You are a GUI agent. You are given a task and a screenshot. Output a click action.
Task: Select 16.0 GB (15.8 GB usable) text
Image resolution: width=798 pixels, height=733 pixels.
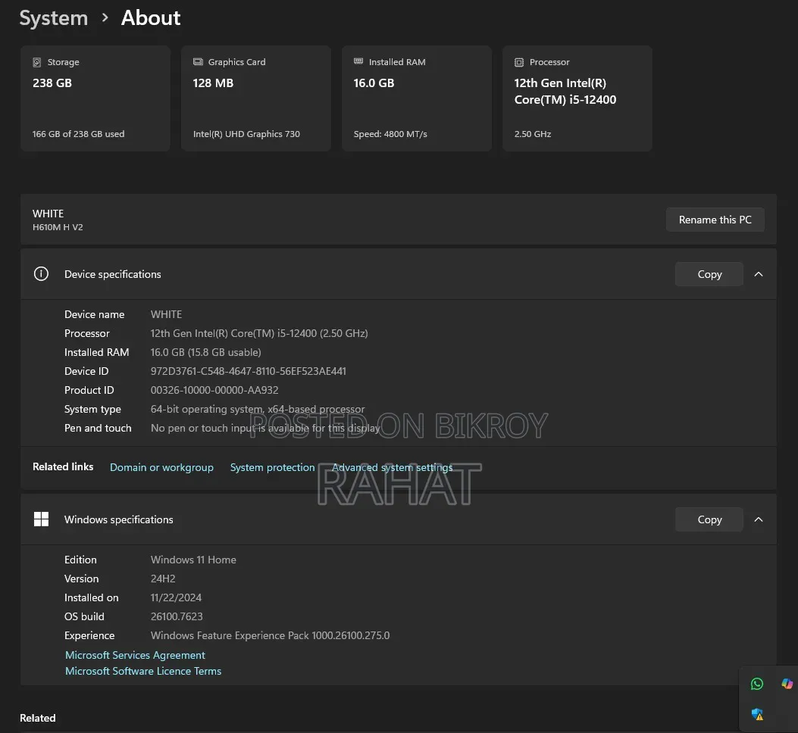point(205,352)
